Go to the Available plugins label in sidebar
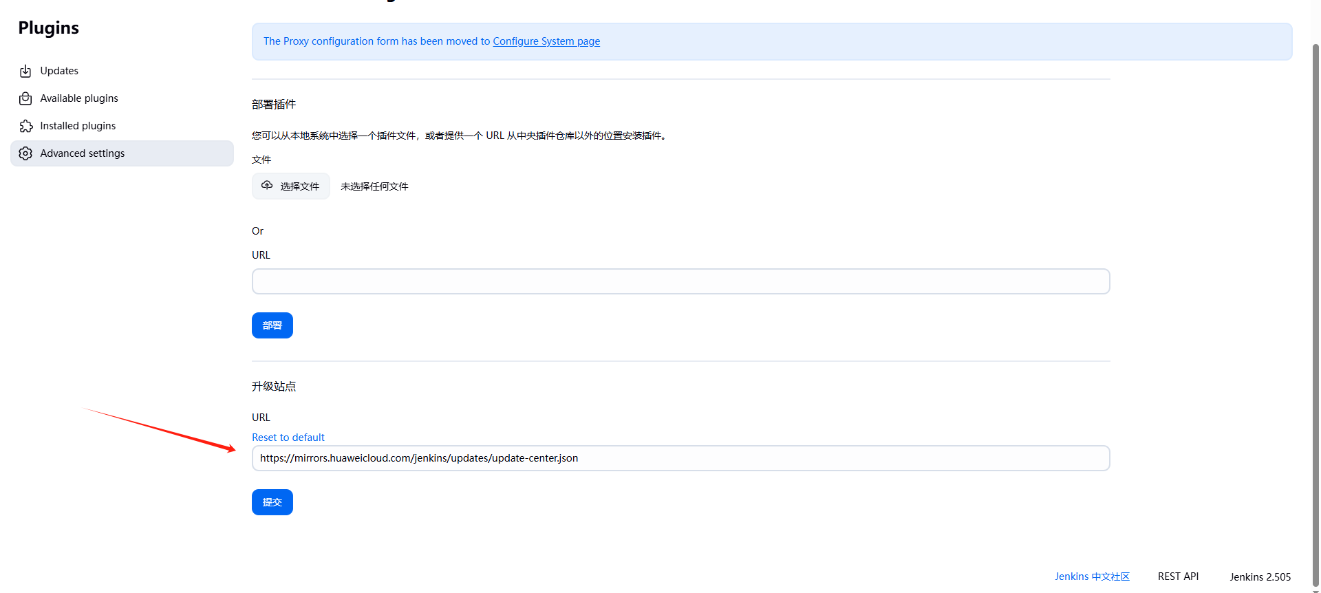The width and height of the screenshot is (1321, 593). [79, 98]
